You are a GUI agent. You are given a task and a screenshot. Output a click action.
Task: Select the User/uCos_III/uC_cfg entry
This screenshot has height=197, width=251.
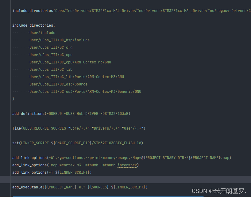click(x=51, y=47)
